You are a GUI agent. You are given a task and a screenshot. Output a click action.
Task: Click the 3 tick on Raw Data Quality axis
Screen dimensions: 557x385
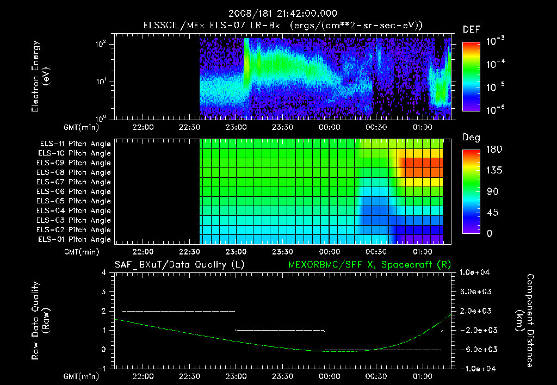(104, 291)
